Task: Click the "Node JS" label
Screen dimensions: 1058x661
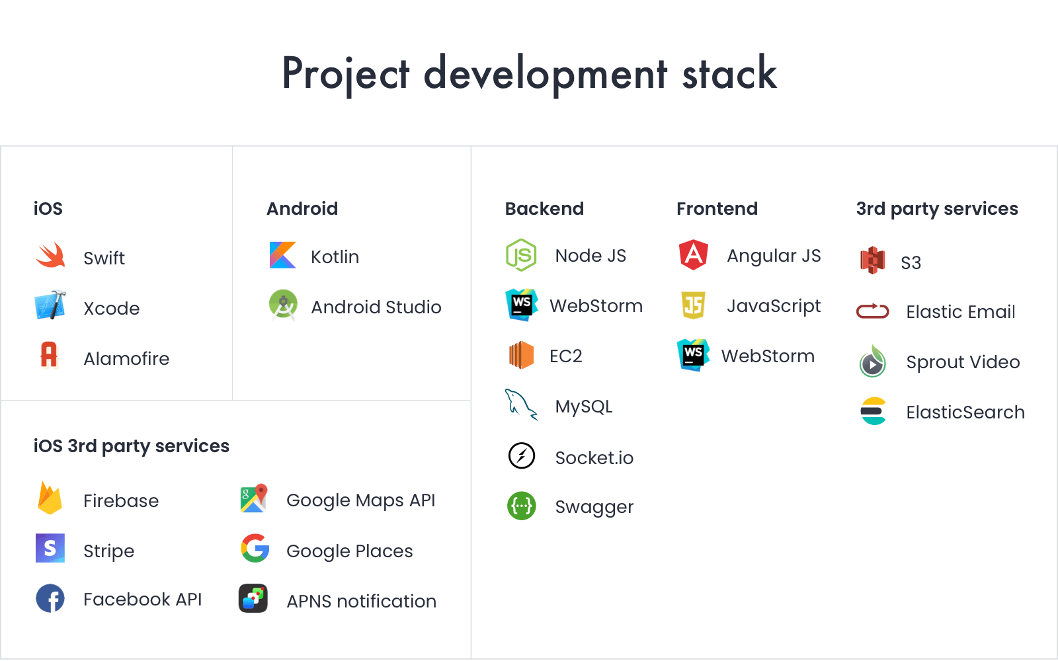Action: pyautogui.click(x=590, y=255)
